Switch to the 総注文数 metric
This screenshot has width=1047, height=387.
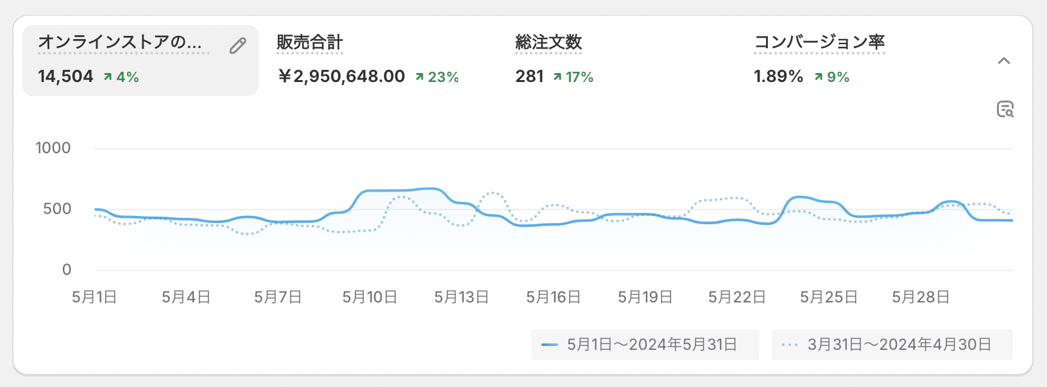[x=549, y=43]
